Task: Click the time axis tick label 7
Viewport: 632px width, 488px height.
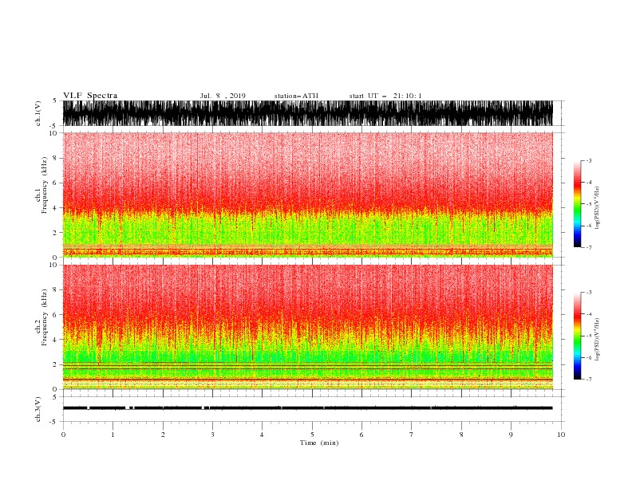Action: click(412, 435)
